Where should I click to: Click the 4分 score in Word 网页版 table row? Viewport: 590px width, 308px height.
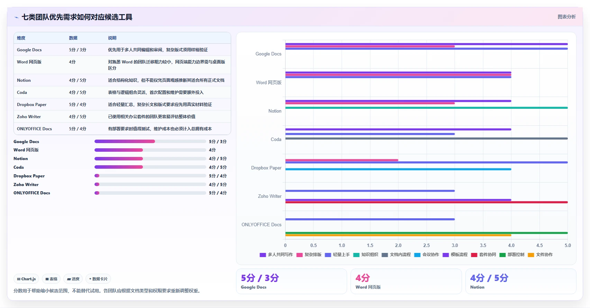click(x=72, y=62)
